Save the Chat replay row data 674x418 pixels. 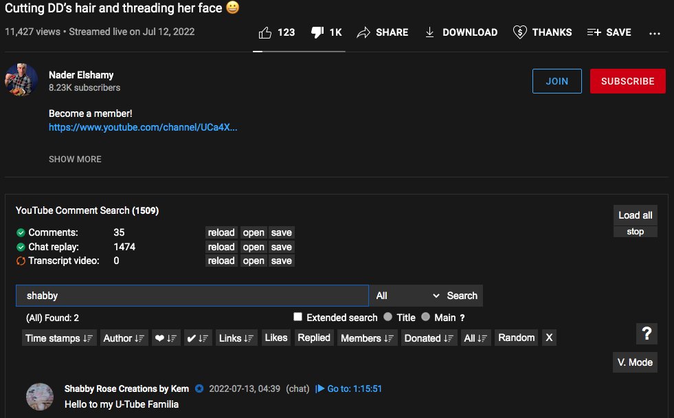[x=282, y=247]
